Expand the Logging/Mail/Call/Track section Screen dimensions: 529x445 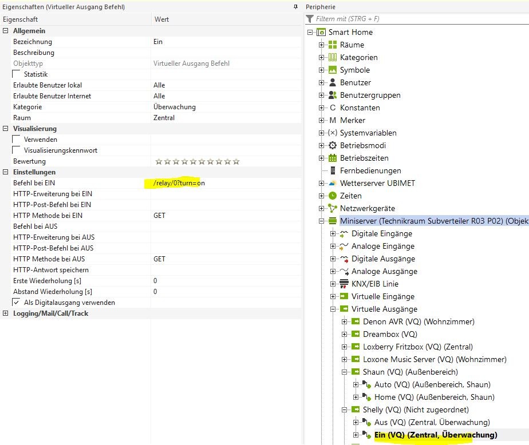pos(6,313)
